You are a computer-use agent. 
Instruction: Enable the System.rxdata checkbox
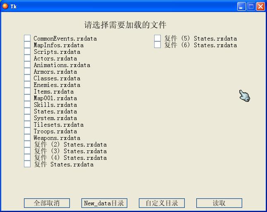[27, 118]
